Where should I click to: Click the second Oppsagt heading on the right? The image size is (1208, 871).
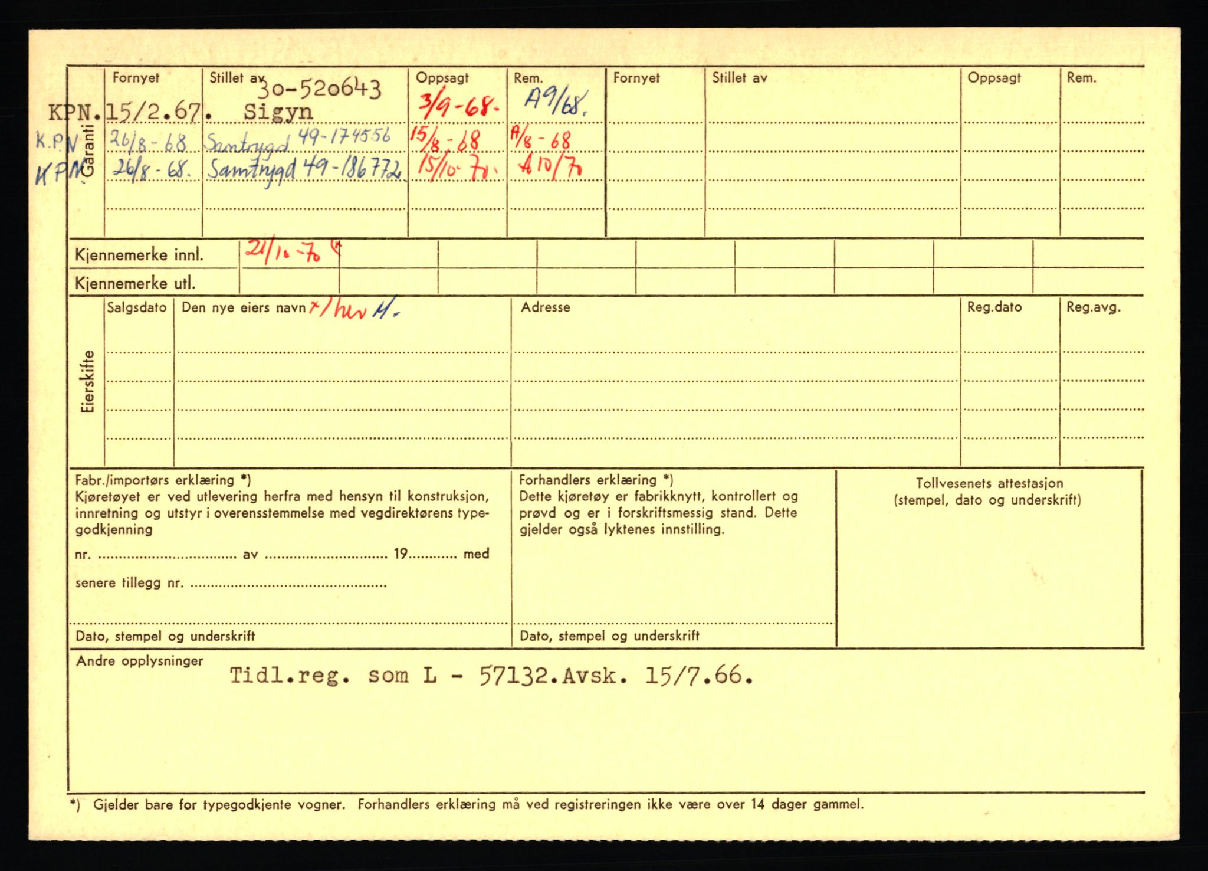point(994,78)
